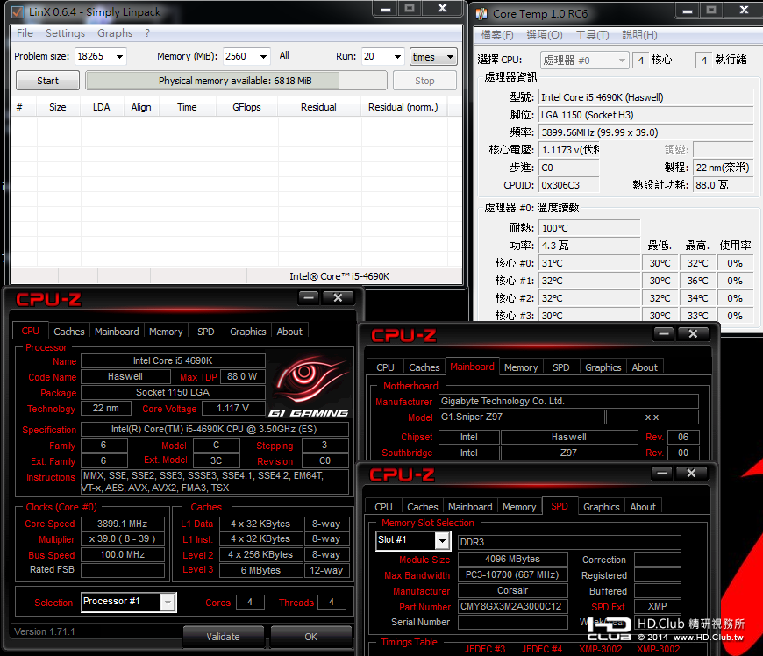Open the File menu in LinX
763x656 pixels.
click(25, 33)
